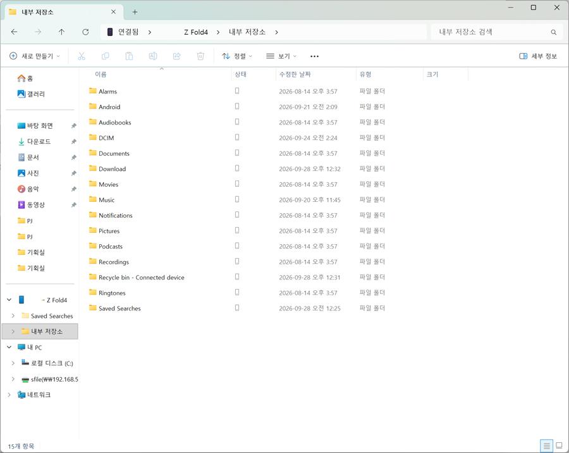Switch to details list view icon
This screenshot has height=453, width=569.
(546, 445)
